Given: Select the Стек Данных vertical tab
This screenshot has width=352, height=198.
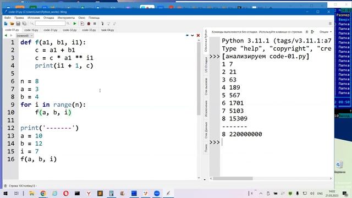Looking at the screenshot, I should pyautogui.click(x=206, y=130).
